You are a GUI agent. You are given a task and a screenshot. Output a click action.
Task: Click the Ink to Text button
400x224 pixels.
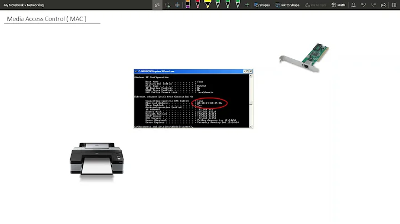coord(316,5)
